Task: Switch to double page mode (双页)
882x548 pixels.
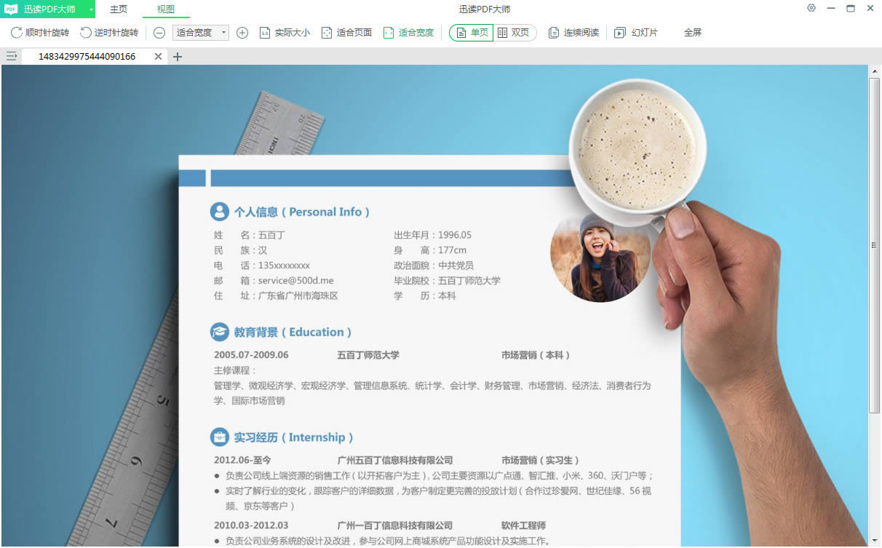Action: pyautogui.click(x=514, y=33)
